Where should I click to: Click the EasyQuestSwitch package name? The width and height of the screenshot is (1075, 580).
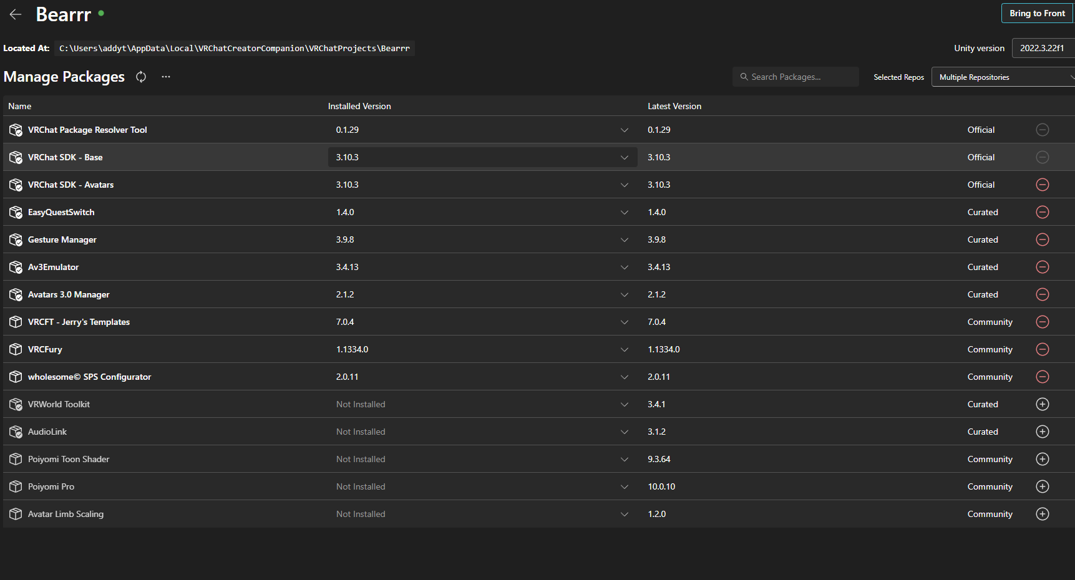point(61,212)
